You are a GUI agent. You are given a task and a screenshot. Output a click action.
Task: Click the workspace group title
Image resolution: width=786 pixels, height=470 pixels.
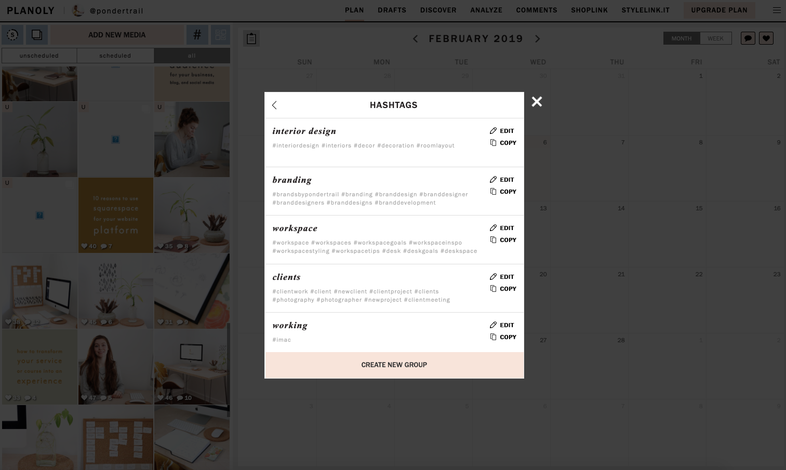click(295, 229)
